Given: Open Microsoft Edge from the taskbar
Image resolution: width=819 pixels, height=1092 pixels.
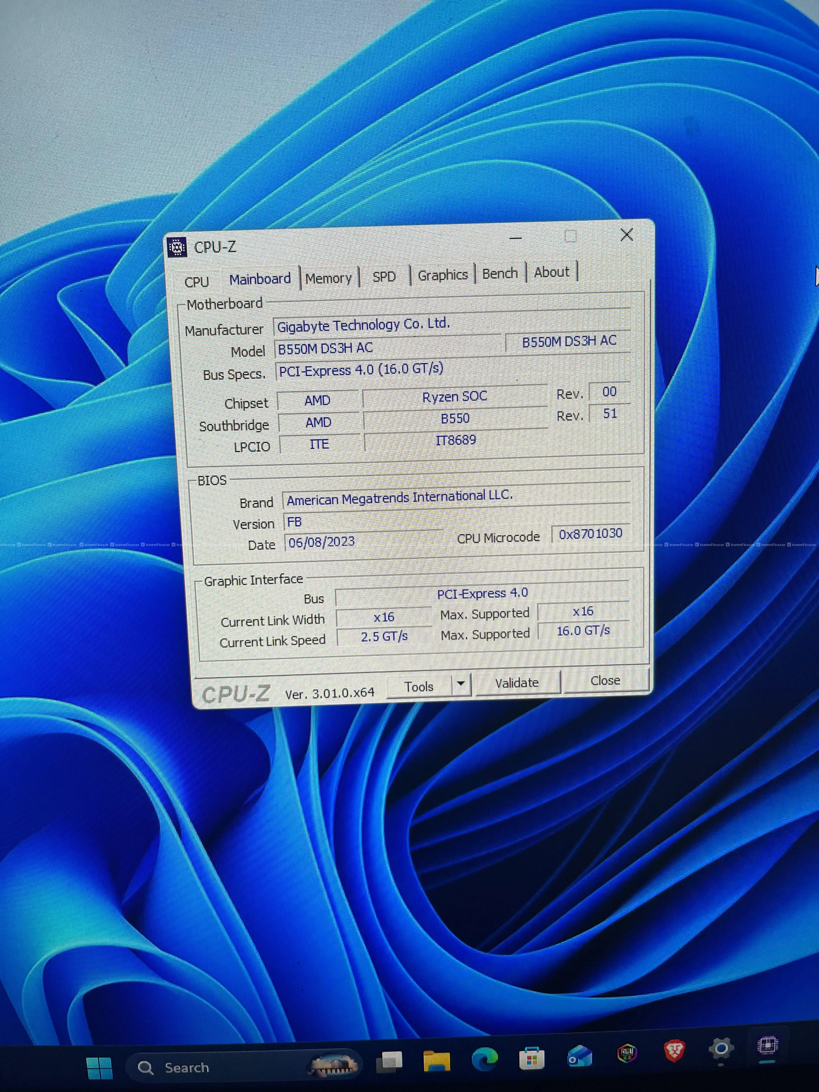Looking at the screenshot, I should (484, 1059).
